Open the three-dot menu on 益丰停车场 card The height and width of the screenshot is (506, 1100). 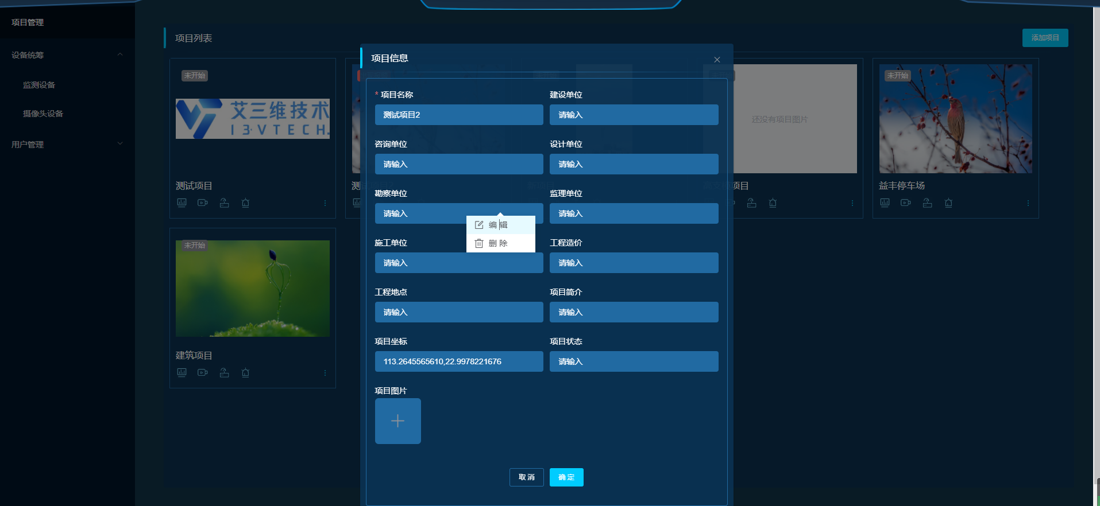[1028, 203]
